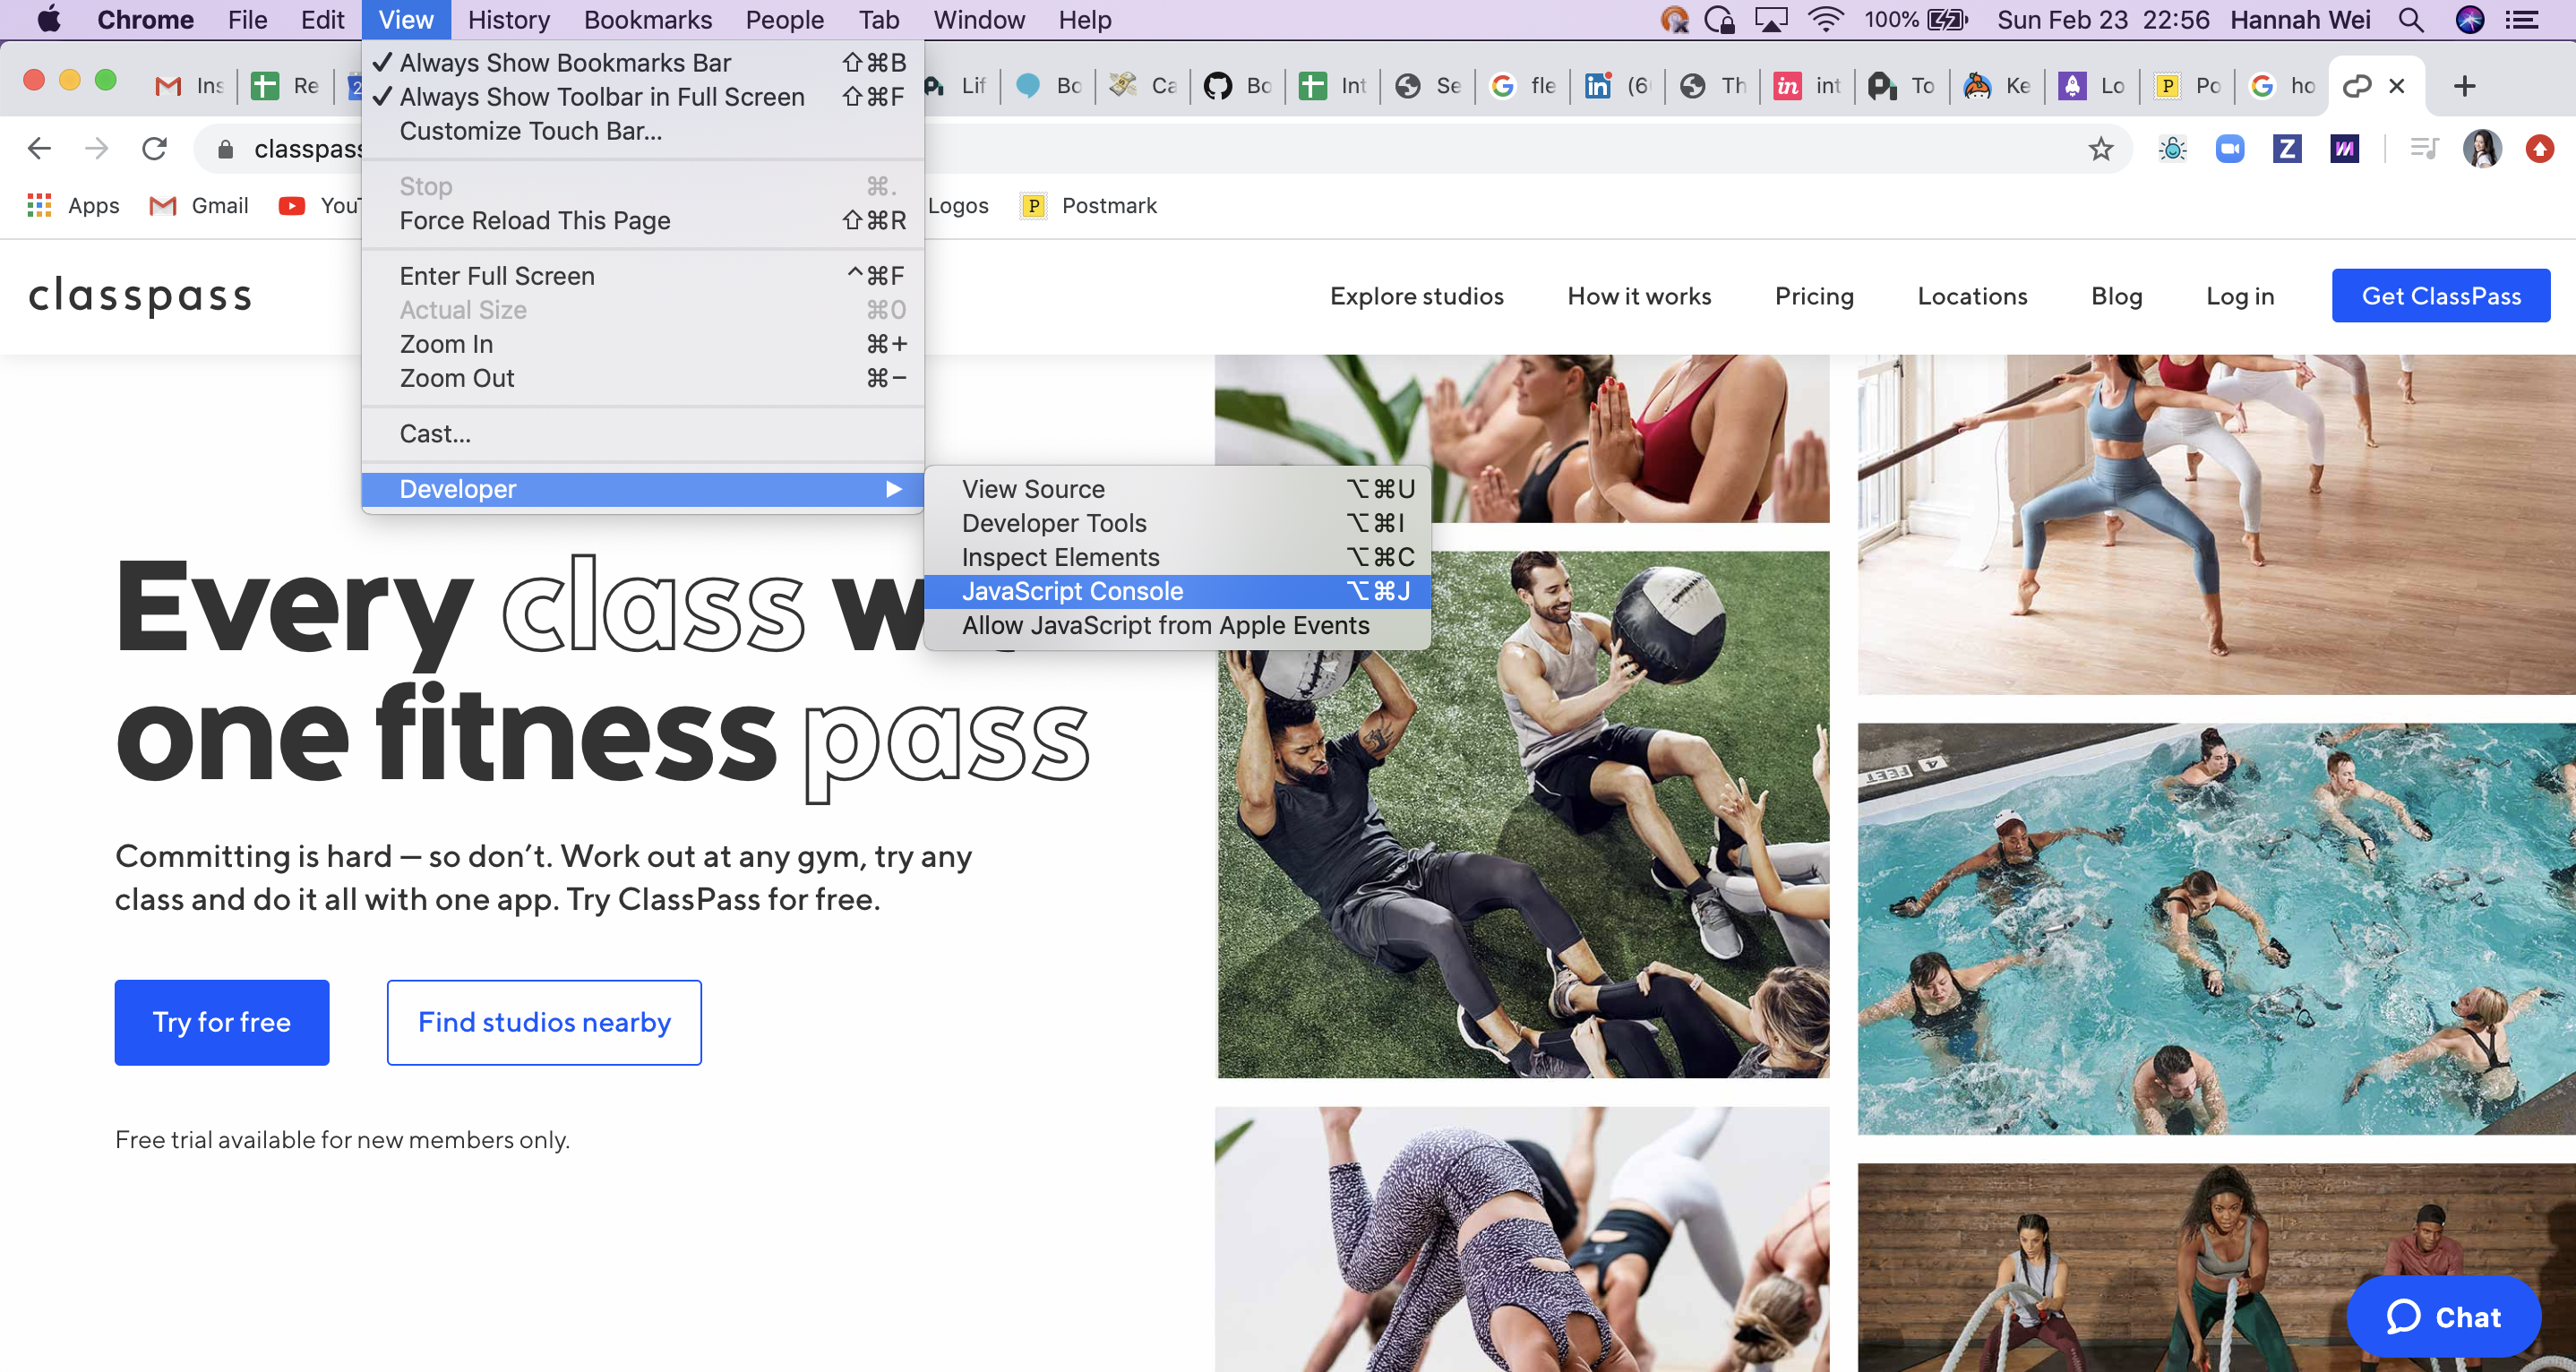The width and height of the screenshot is (2576, 1372).
Task: Bookmark this page with the star icon
Action: tap(2100, 149)
